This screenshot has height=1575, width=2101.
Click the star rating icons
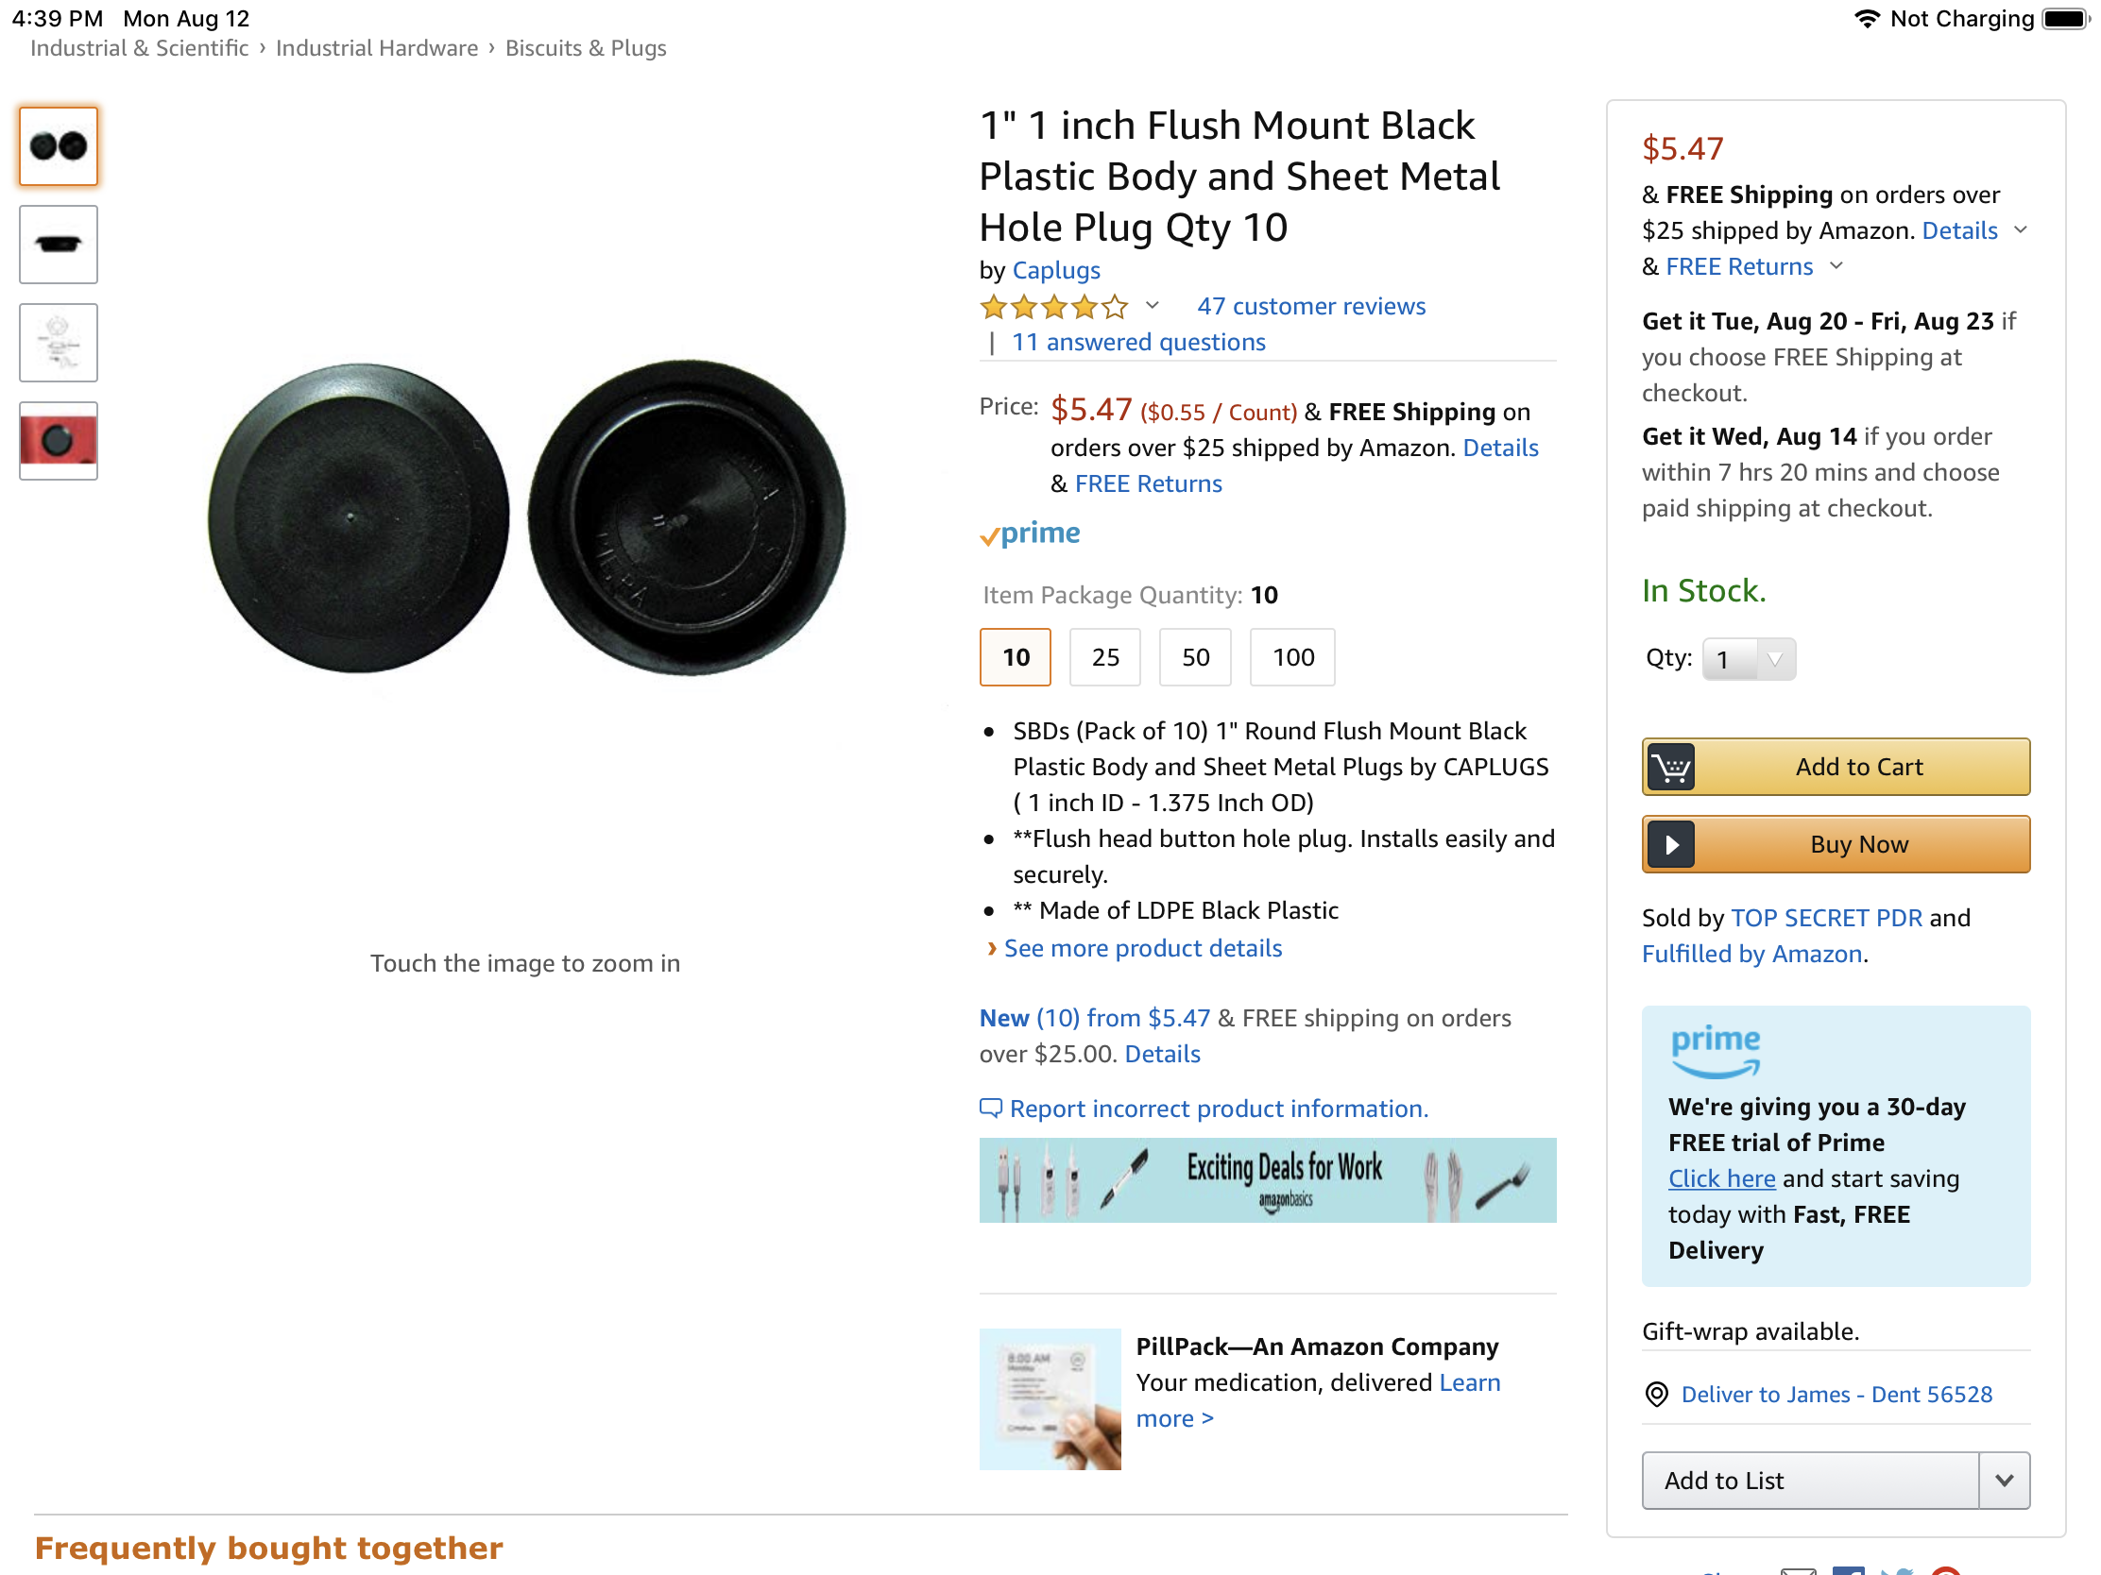[1053, 307]
